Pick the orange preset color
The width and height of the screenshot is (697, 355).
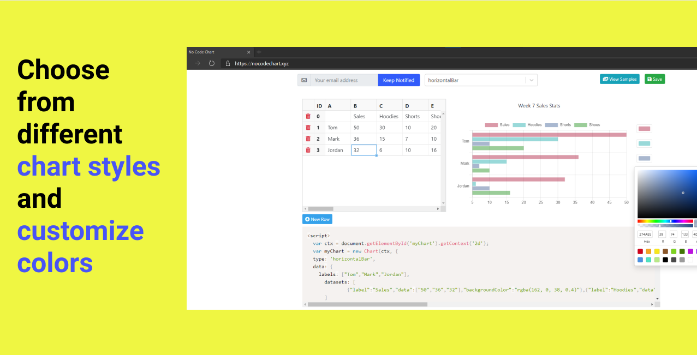(648, 251)
